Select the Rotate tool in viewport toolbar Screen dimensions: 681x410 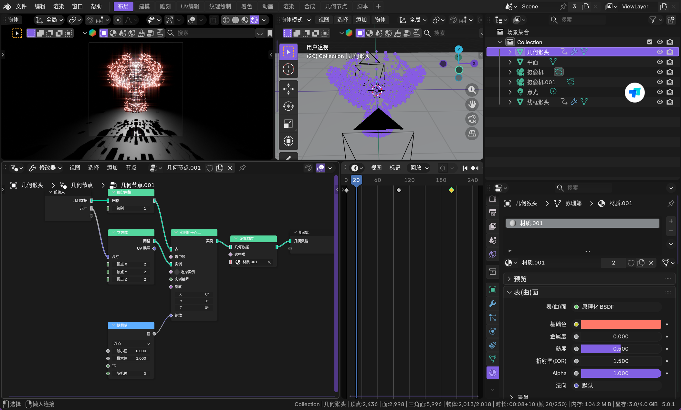(288, 106)
